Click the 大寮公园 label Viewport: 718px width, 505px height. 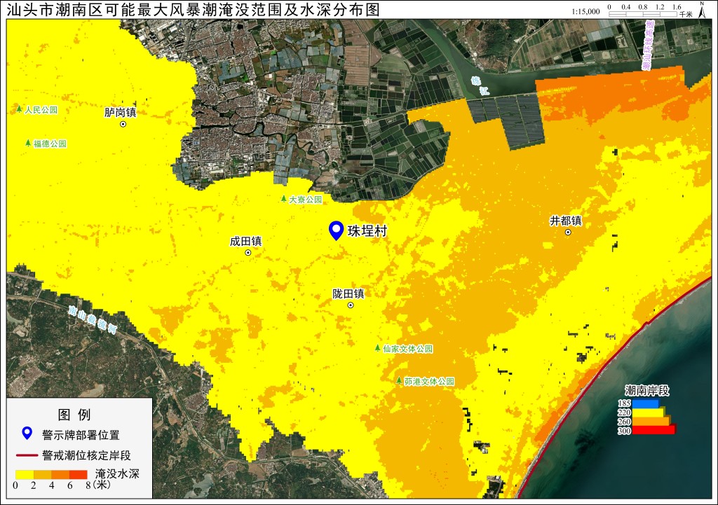(306, 200)
